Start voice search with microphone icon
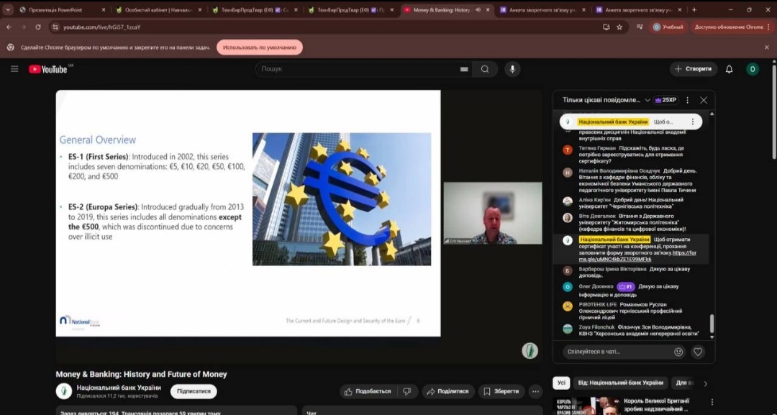Image resolution: width=777 pixels, height=415 pixels. [512, 69]
